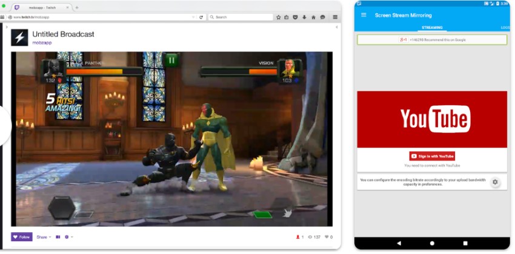Click the hexagon special attack button in game
The height and width of the screenshot is (254, 515).
click(61, 208)
